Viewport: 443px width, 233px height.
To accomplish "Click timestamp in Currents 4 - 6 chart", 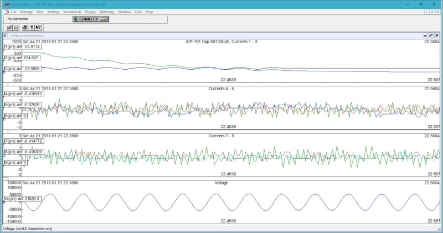I will click(50, 89).
